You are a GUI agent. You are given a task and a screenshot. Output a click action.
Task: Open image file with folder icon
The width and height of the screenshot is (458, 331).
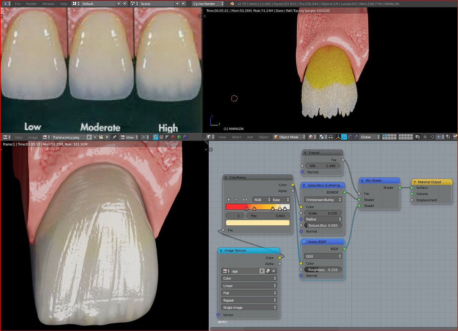pos(101,137)
